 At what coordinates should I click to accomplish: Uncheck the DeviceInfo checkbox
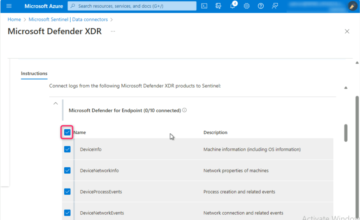click(x=67, y=149)
